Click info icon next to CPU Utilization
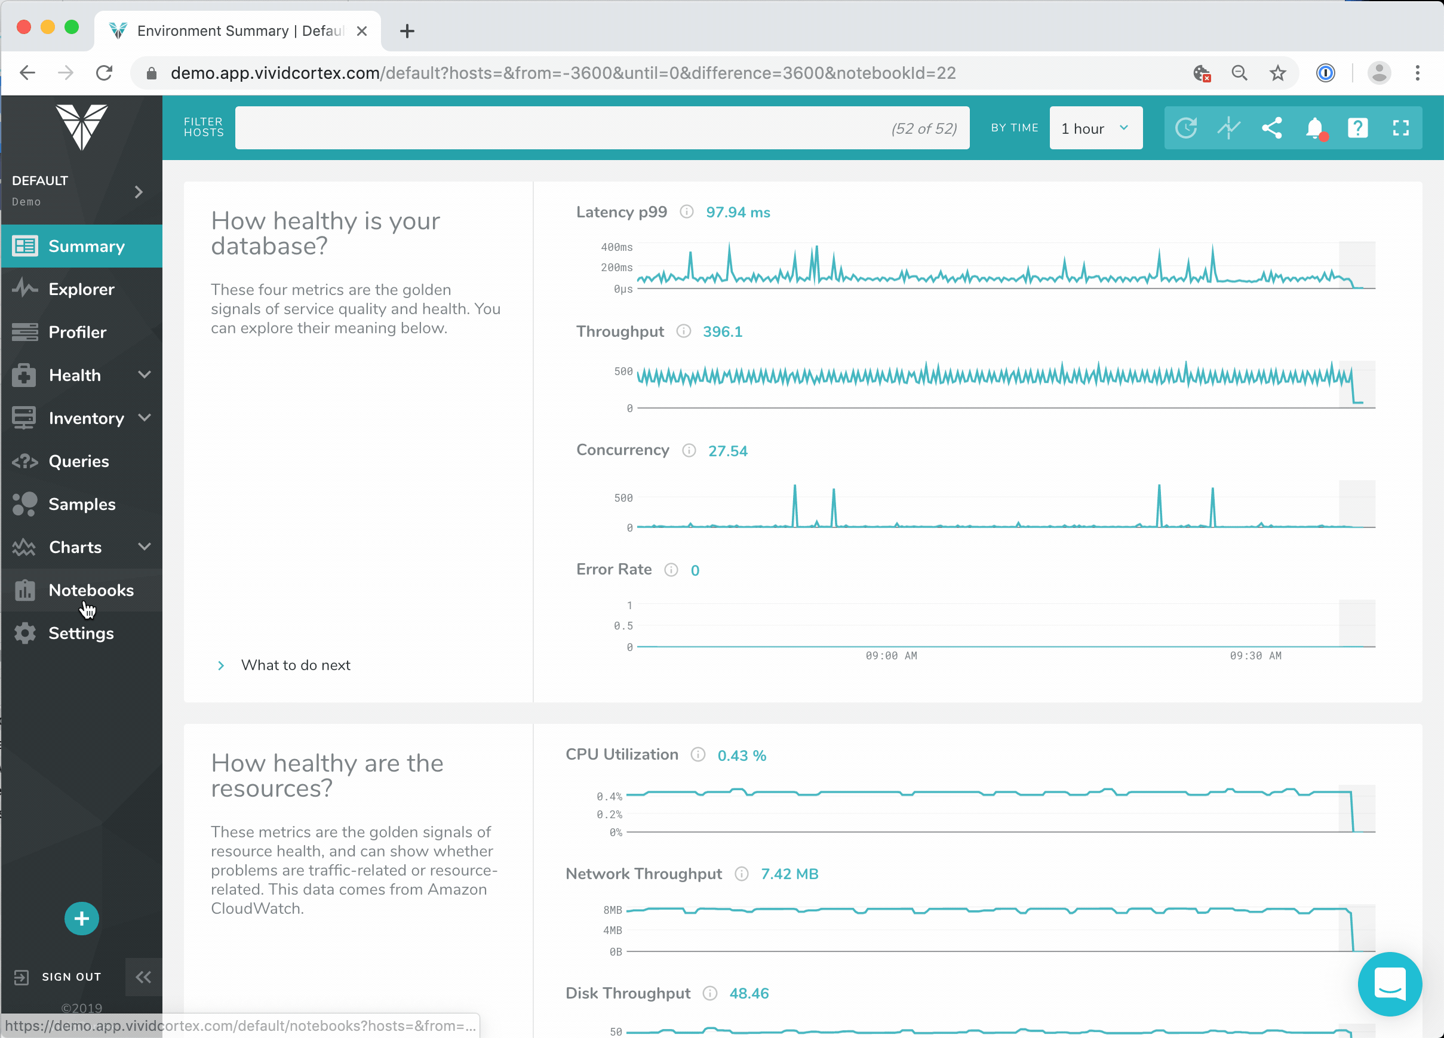Image resolution: width=1444 pixels, height=1038 pixels. coord(698,755)
